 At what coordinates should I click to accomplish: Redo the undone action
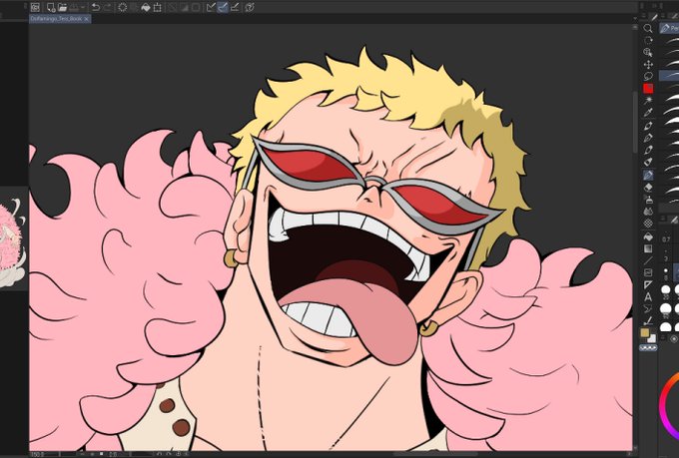107,7
